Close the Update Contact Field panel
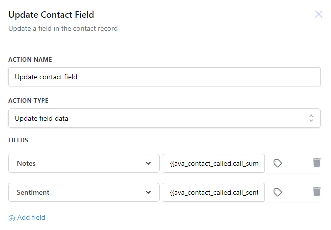 coord(319,14)
